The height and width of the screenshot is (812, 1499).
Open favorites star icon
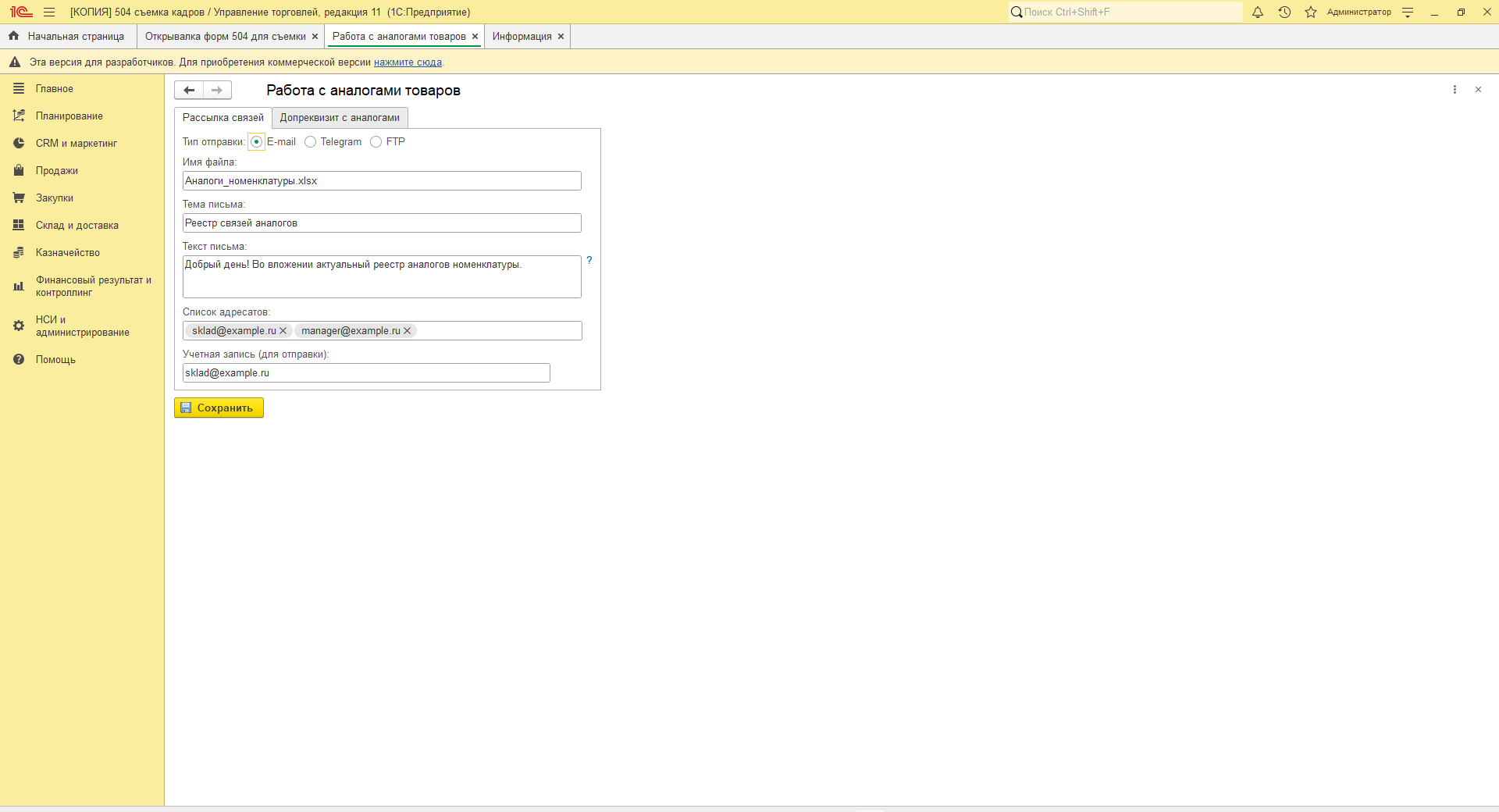[1311, 12]
